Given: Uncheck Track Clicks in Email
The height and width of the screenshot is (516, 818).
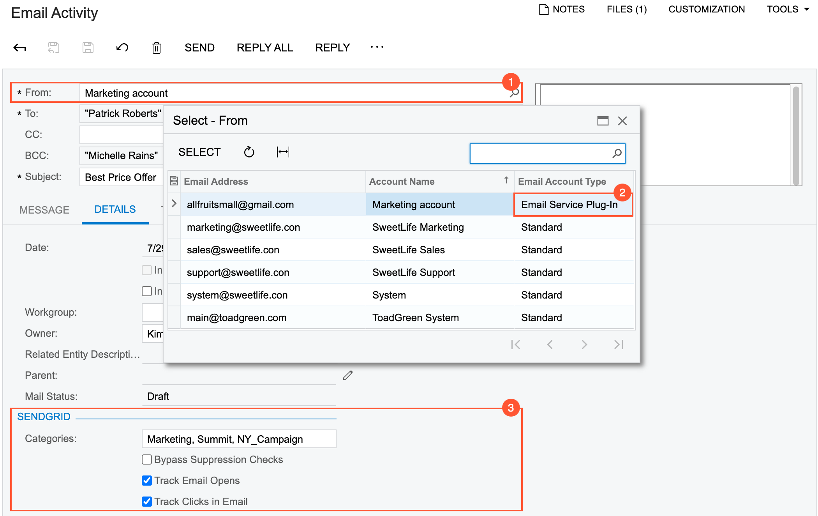Looking at the screenshot, I should pyautogui.click(x=147, y=502).
